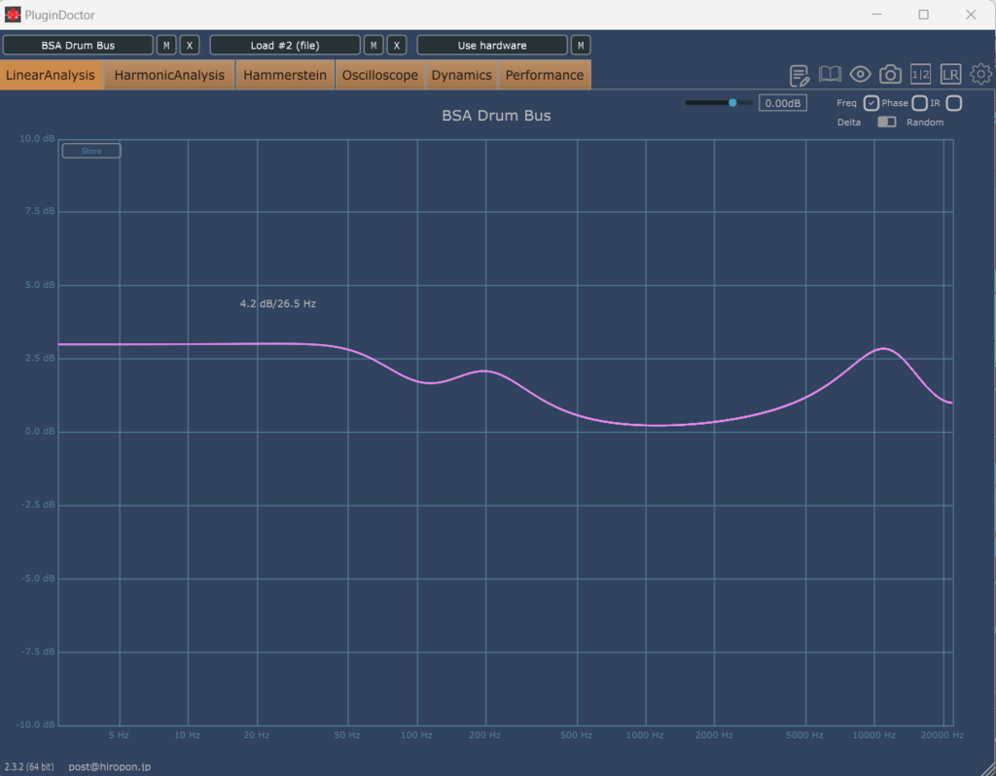Switch to Oscilloscope tab
This screenshot has height=776, width=996.
[380, 75]
